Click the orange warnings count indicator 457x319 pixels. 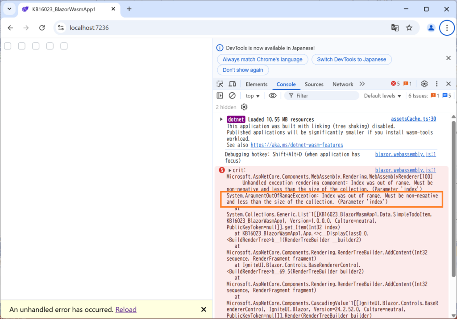coord(407,84)
